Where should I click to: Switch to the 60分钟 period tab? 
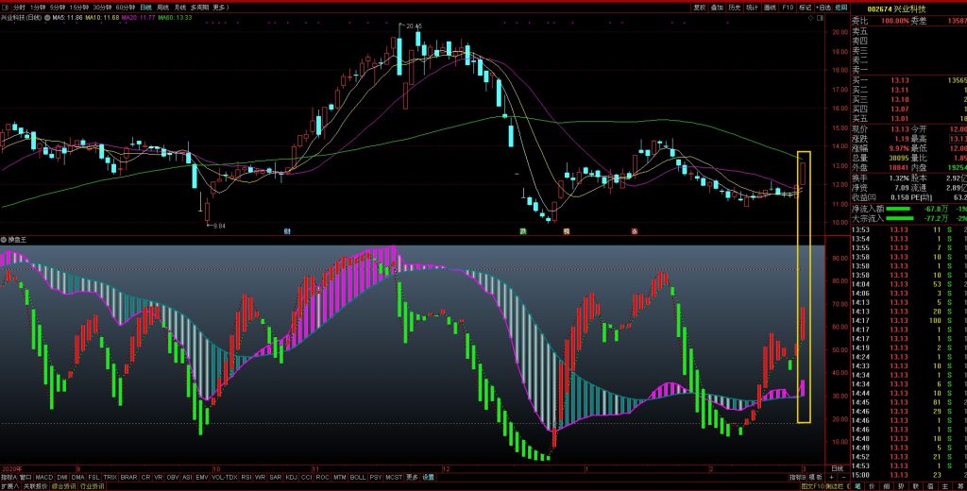(x=126, y=7)
